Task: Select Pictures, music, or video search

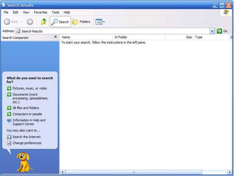Action: click(x=30, y=88)
